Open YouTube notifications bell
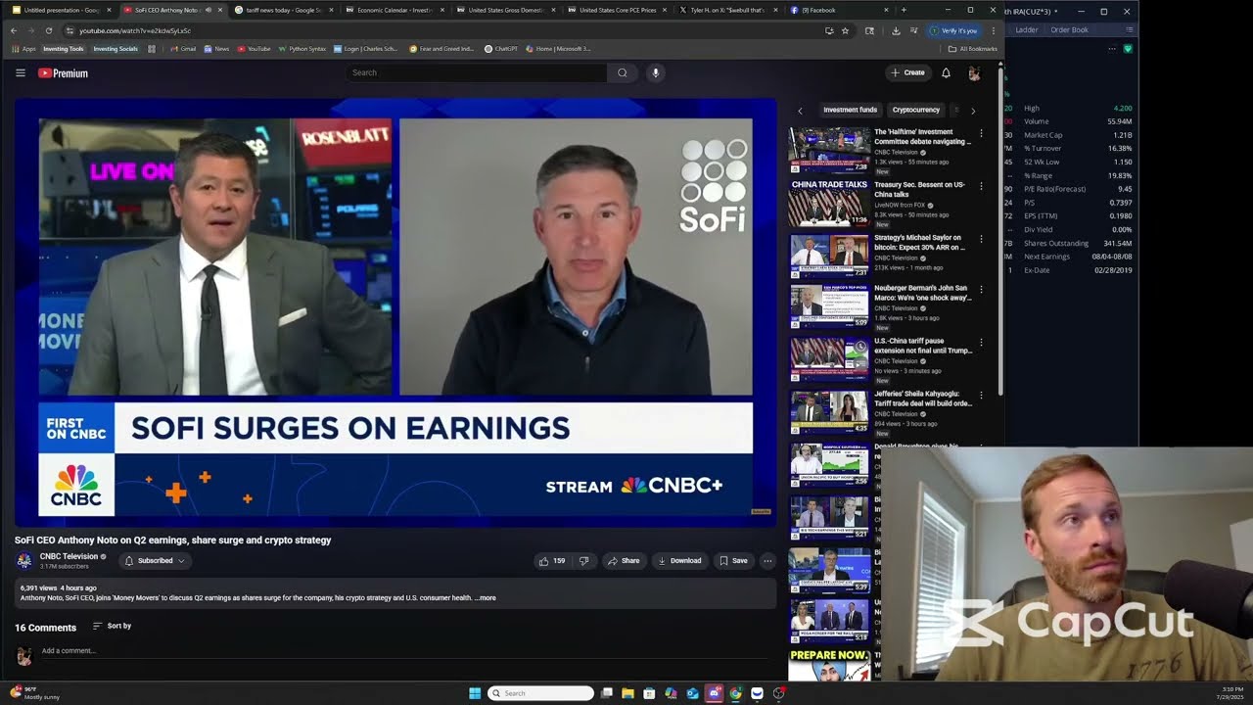Screen dimensions: 1253x705 click(x=946, y=72)
